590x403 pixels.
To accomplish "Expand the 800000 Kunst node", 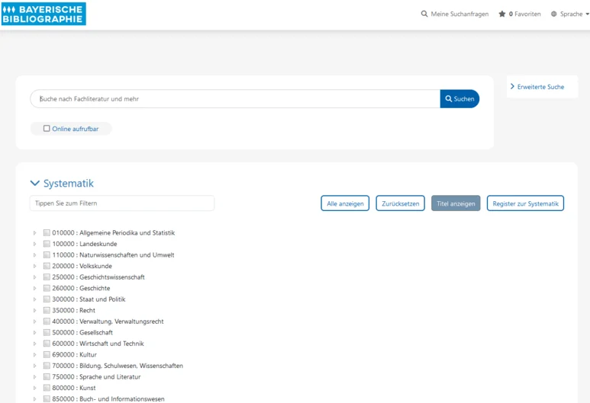I will click(x=34, y=388).
